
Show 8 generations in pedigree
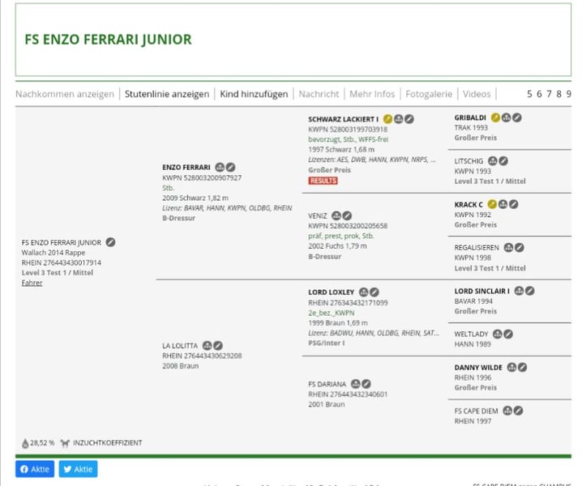click(559, 94)
